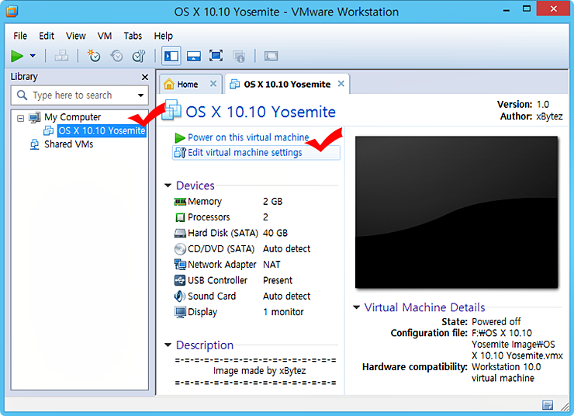Click the Processors value 2
This screenshot has height=416, width=574.
tap(265, 217)
